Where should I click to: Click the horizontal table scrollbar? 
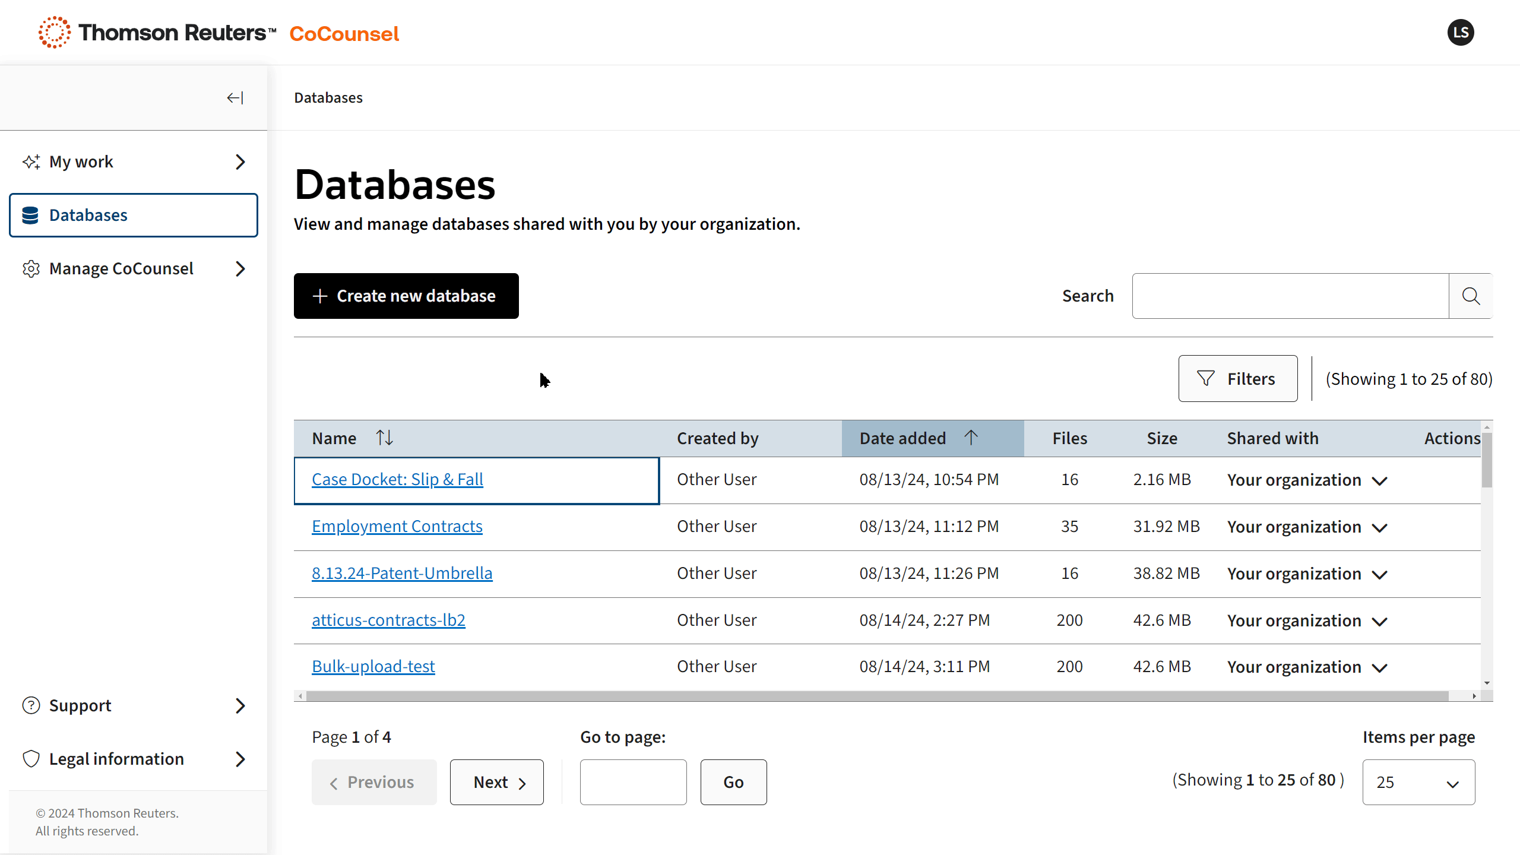876,696
